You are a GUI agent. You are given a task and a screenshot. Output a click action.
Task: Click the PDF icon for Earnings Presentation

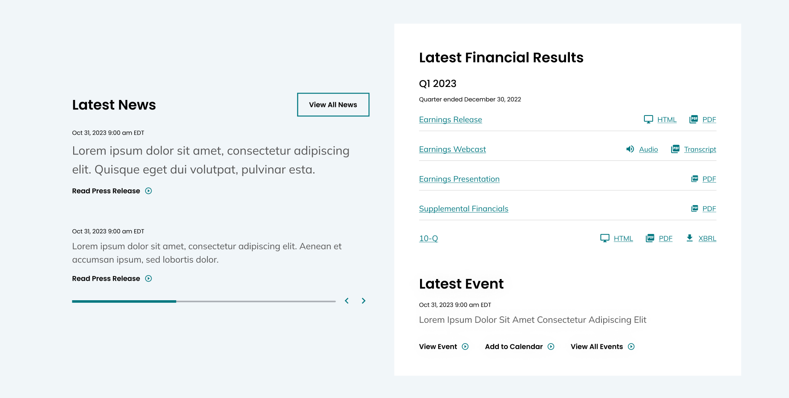click(695, 179)
